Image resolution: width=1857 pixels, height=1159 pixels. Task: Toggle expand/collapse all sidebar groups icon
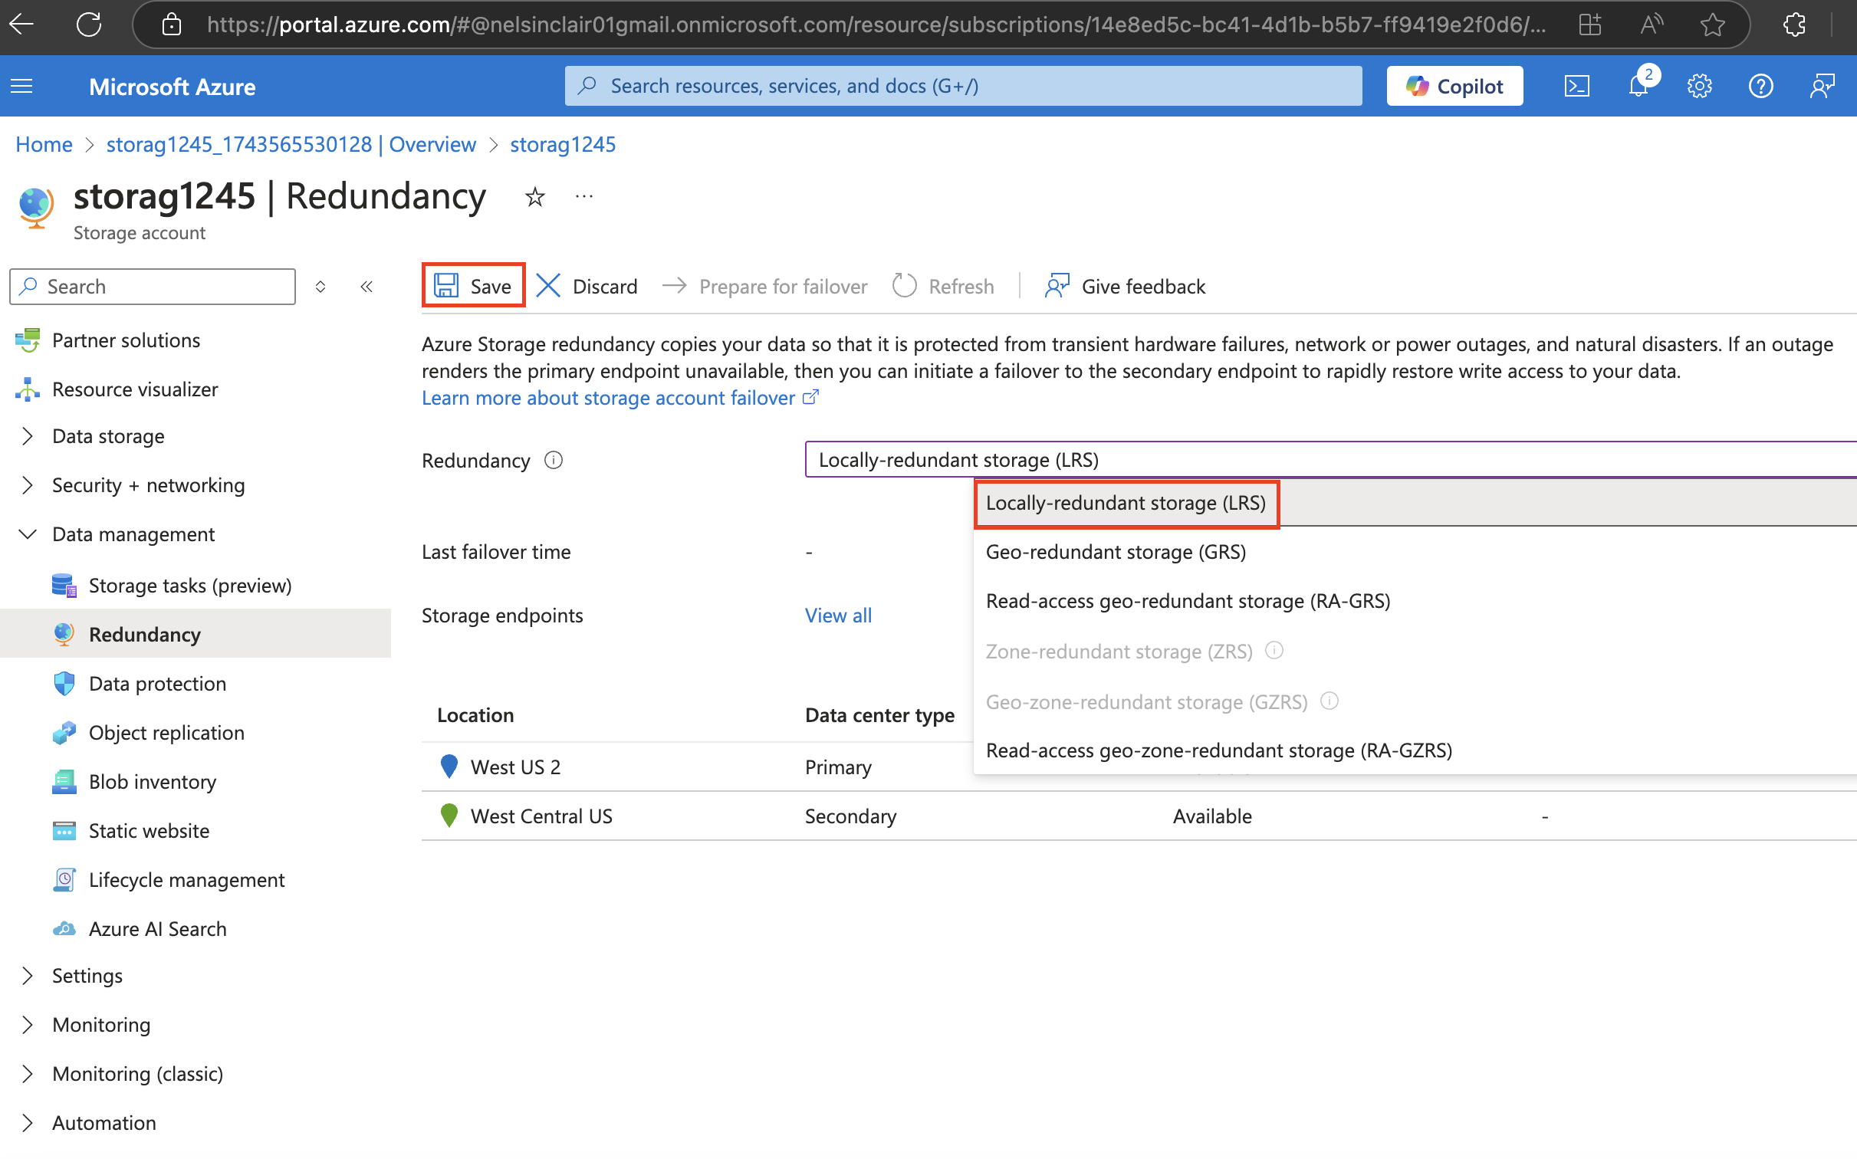(320, 287)
